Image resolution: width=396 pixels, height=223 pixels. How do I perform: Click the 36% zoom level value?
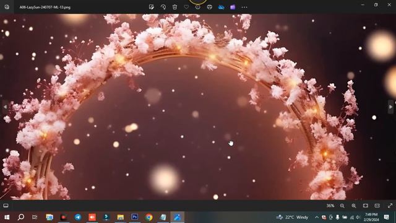click(330, 206)
